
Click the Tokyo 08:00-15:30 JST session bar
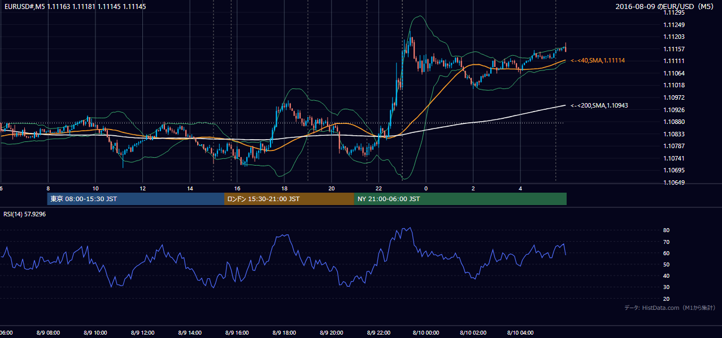pyautogui.click(x=136, y=199)
